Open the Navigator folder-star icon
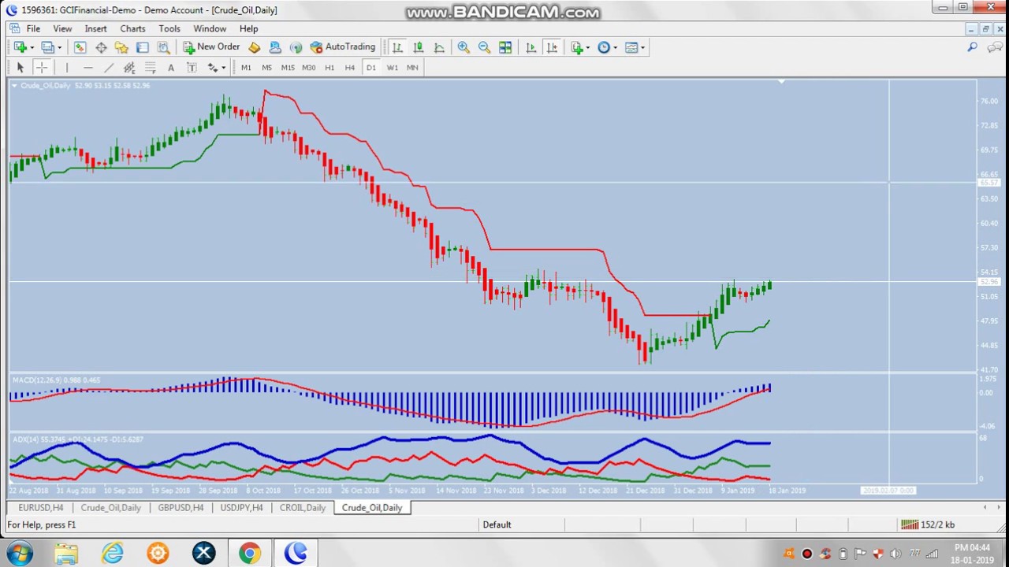The height and width of the screenshot is (567, 1009). [121, 47]
